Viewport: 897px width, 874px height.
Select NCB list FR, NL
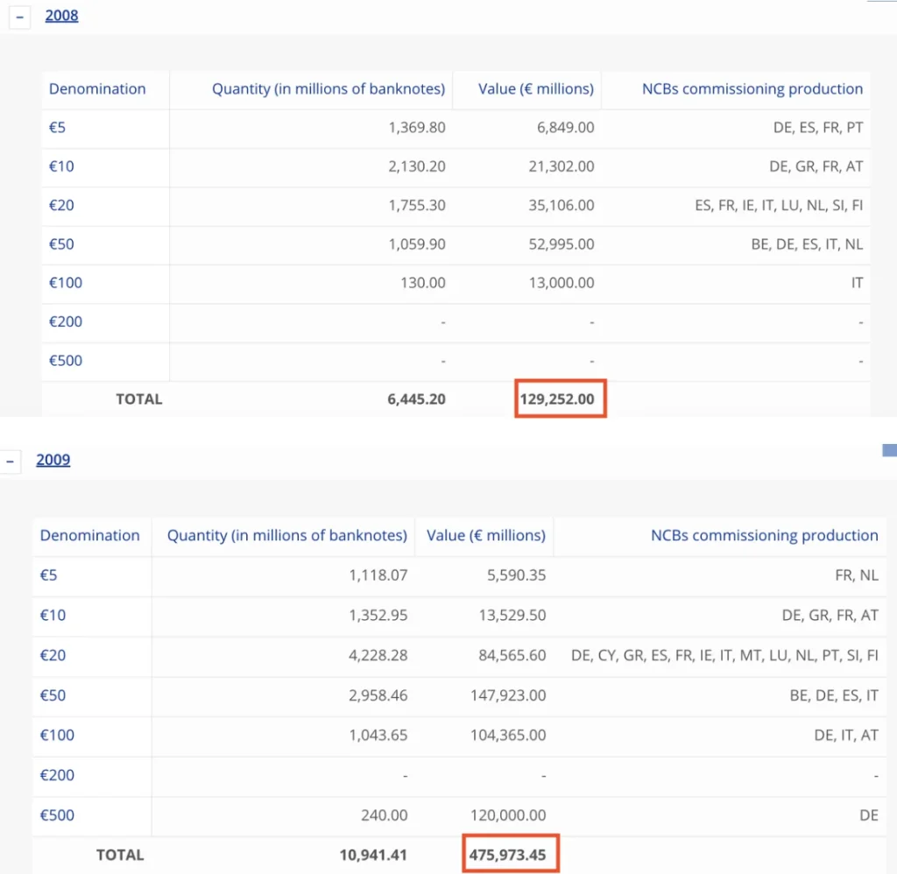click(857, 574)
